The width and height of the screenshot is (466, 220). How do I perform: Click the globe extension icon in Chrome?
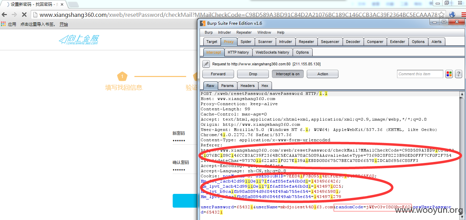pos(452,15)
